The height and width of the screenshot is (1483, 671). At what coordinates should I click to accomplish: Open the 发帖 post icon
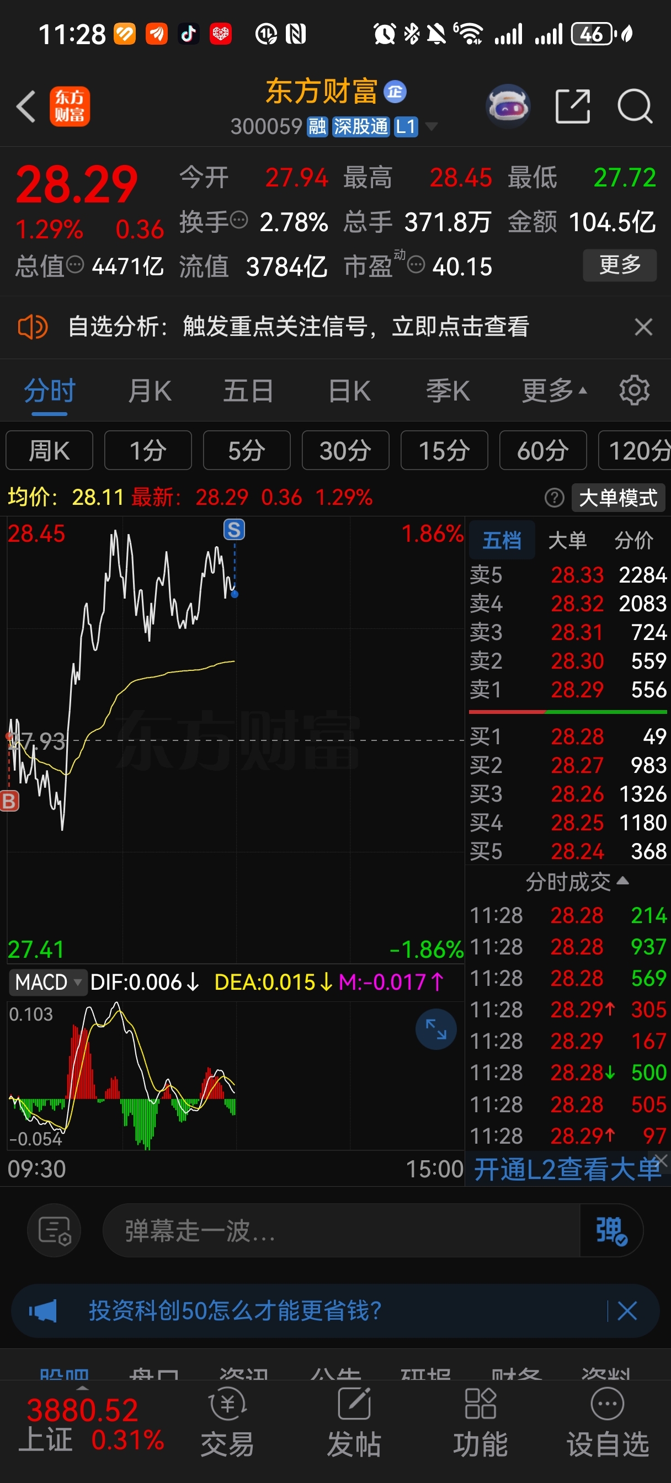click(354, 1422)
